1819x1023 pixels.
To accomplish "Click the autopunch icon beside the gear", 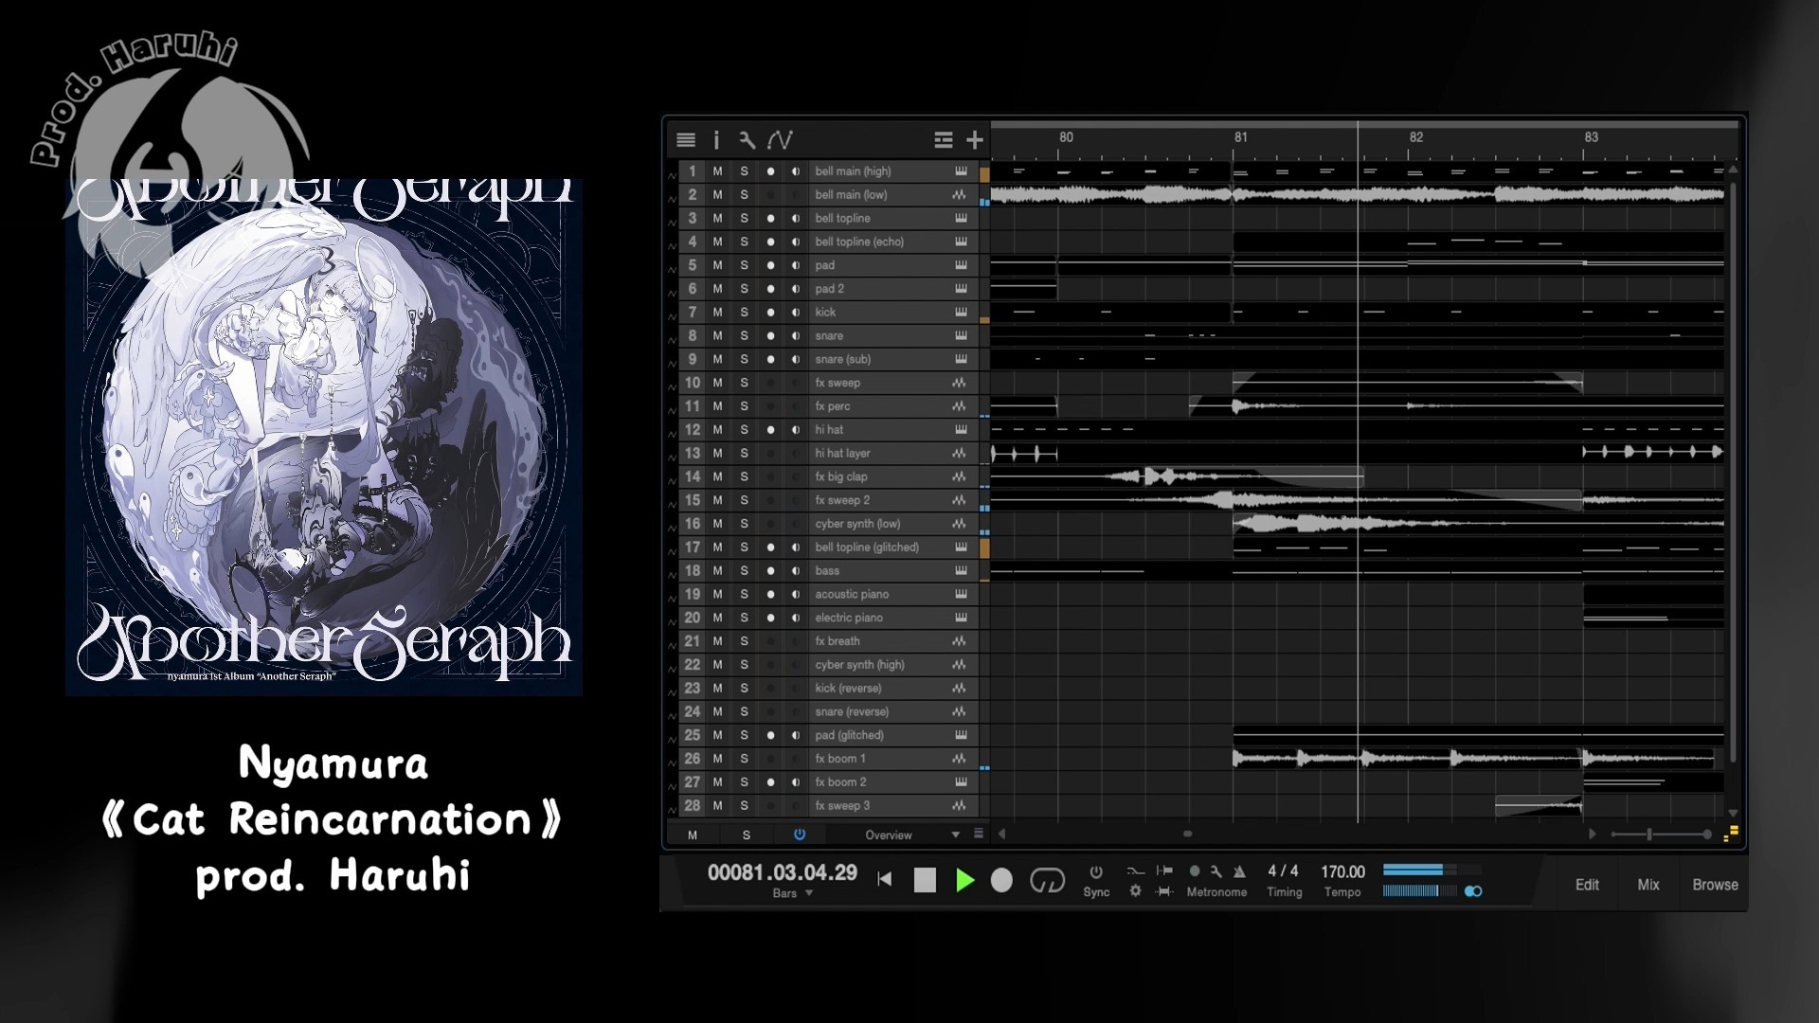I will pos(1164,891).
